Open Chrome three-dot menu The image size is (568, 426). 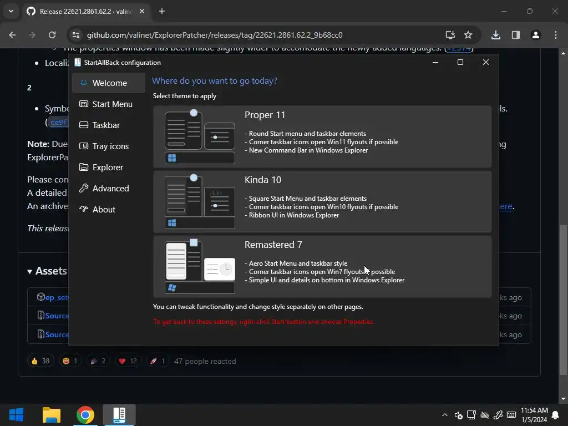click(x=556, y=35)
